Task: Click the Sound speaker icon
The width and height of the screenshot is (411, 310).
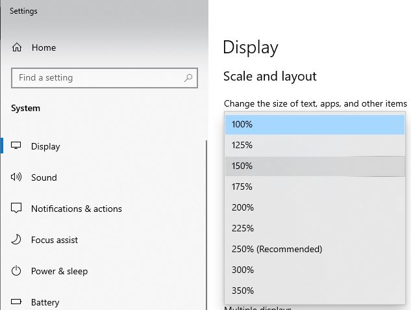Action: pos(17,177)
